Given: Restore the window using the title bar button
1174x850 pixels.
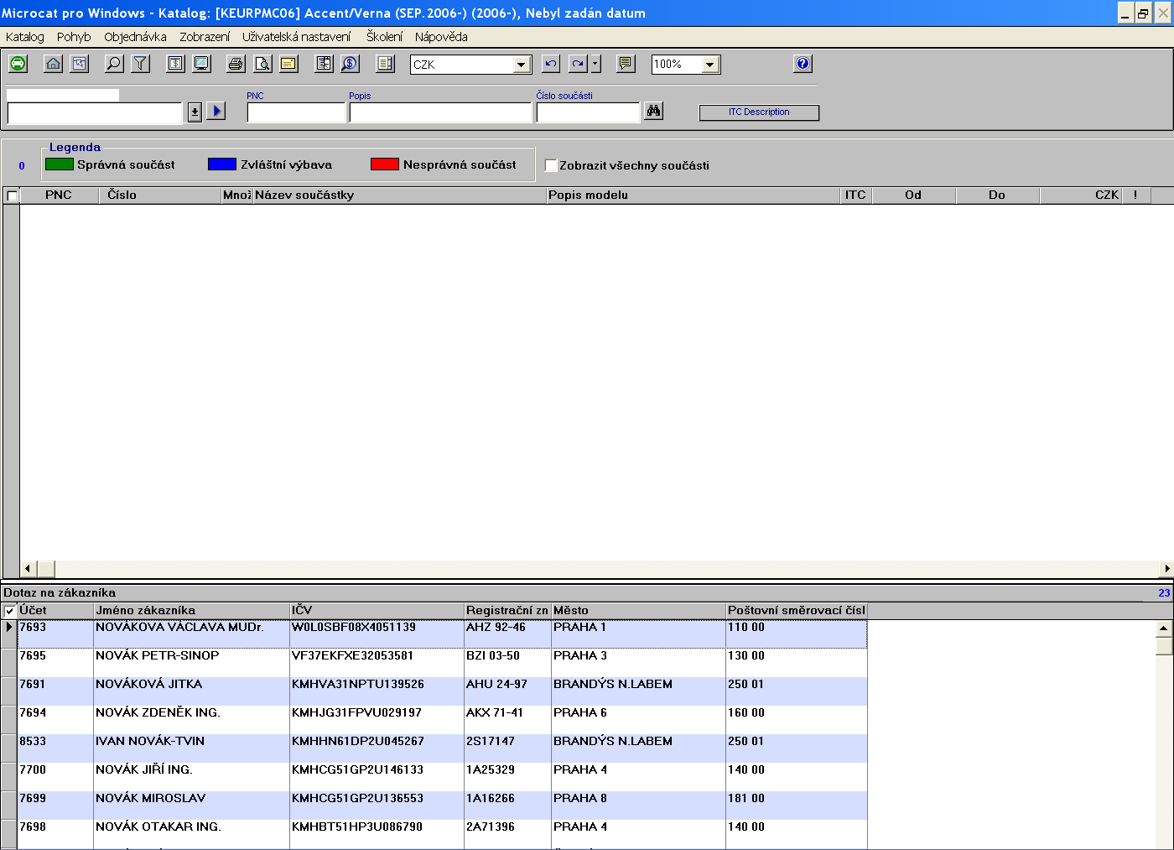Looking at the screenshot, I should 1143,13.
